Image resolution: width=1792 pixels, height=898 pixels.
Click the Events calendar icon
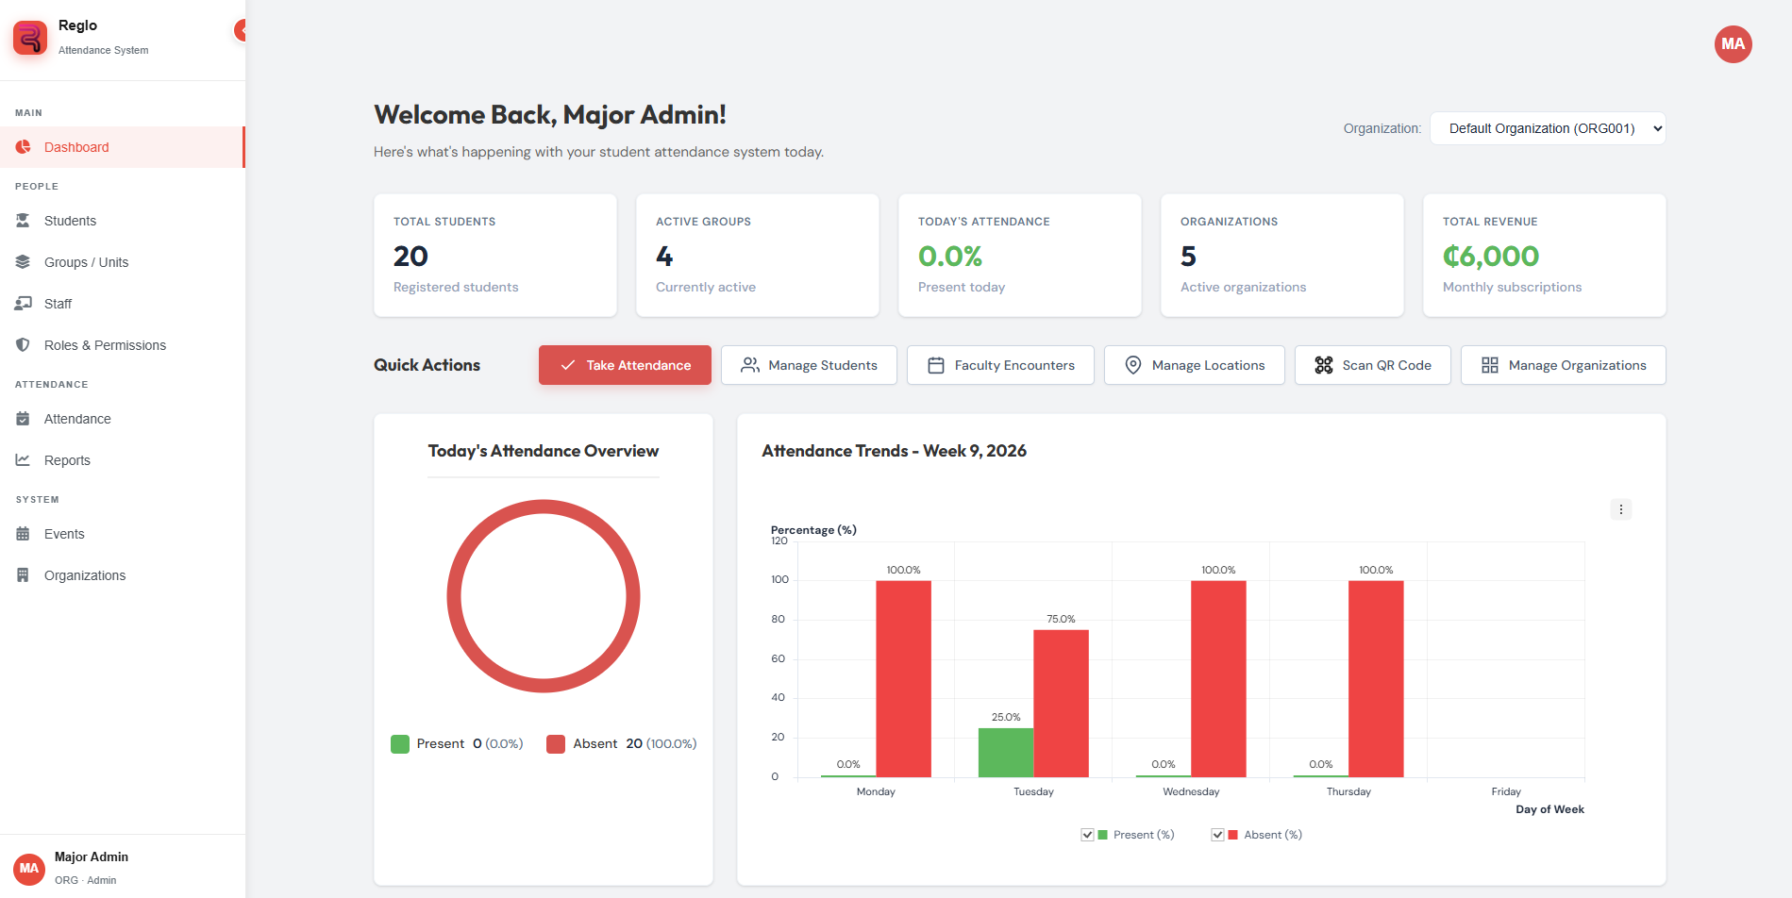(x=23, y=534)
